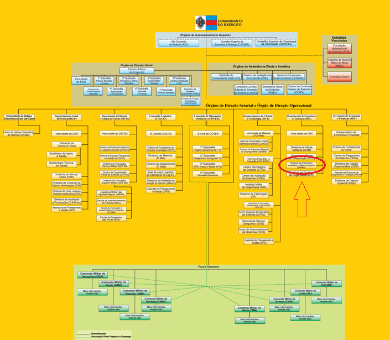
Task: Open Consultoria Jurídica Adjunta do Comando box
Action: point(246,90)
